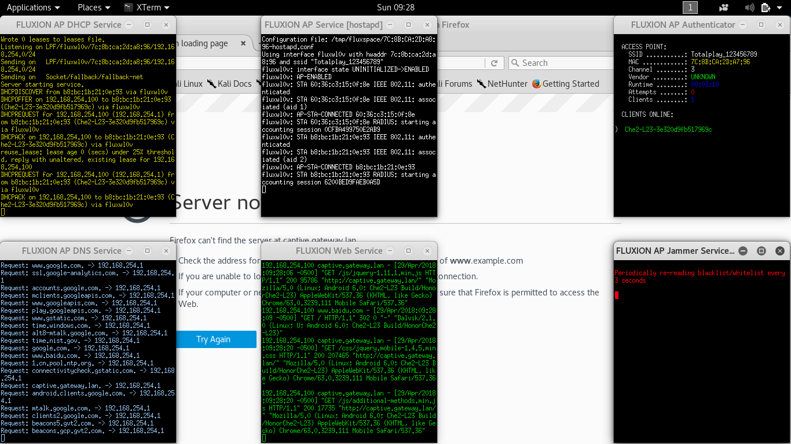The width and height of the screenshot is (791, 444).
Task: Click the online client Che2-L23-3e320d9fb517969c entry
Action: pyautogui.click(x=668, y=129)
